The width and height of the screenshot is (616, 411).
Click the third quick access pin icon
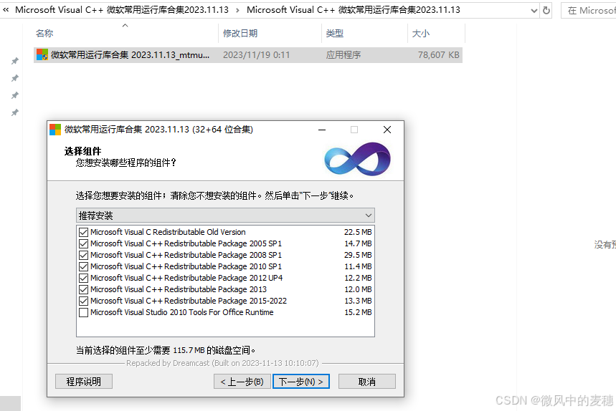tap(15, 95)
